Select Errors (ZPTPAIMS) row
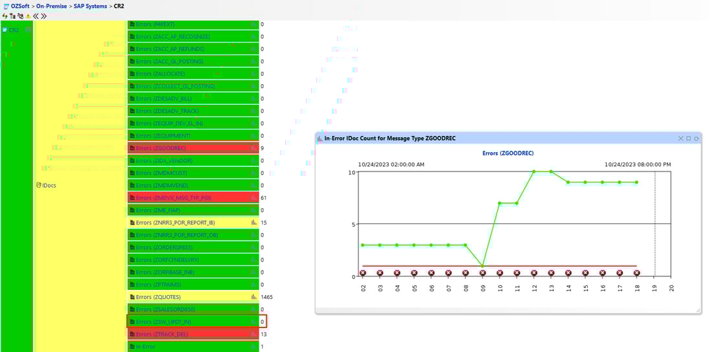The width and height of the screenshot is (709, 352). pos(193,285)
